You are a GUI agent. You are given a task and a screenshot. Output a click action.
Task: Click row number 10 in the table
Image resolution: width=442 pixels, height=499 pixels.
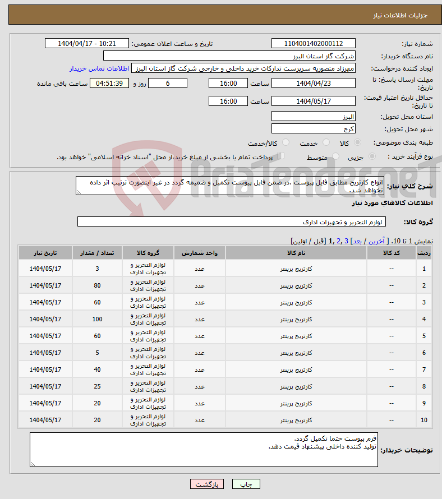click(424, 420)
